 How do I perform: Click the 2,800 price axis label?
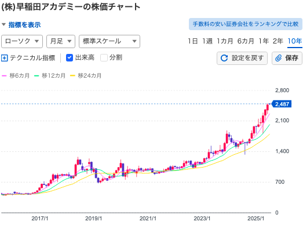(282, 90)
